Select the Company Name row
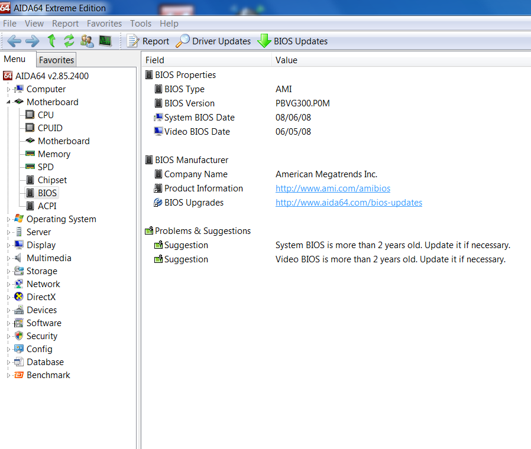 pyautogui.click(x=336, y=174)
